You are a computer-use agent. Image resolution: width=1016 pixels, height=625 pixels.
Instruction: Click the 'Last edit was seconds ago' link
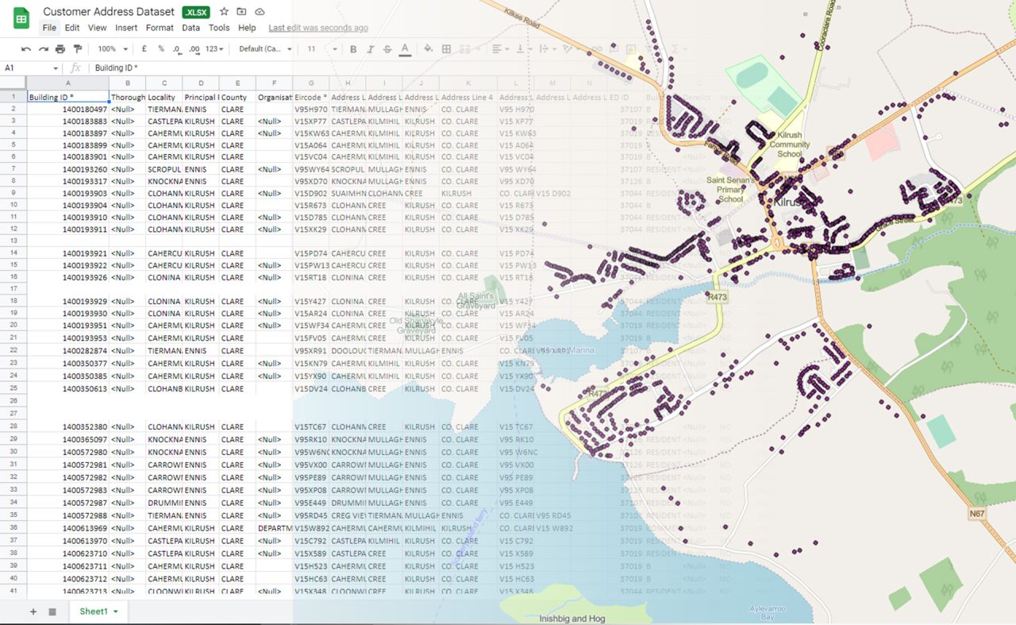tap(317, 28)
